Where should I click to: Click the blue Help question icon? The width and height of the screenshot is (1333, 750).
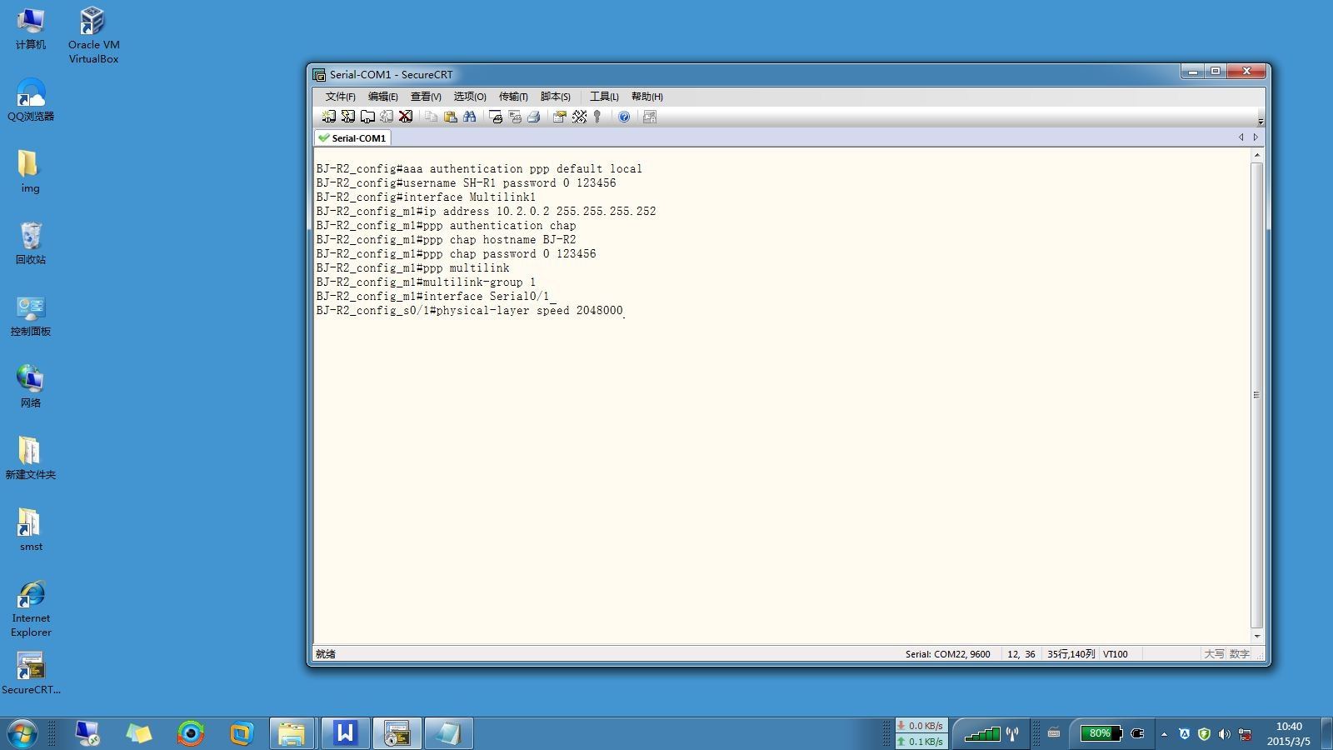tap(624, 117)
